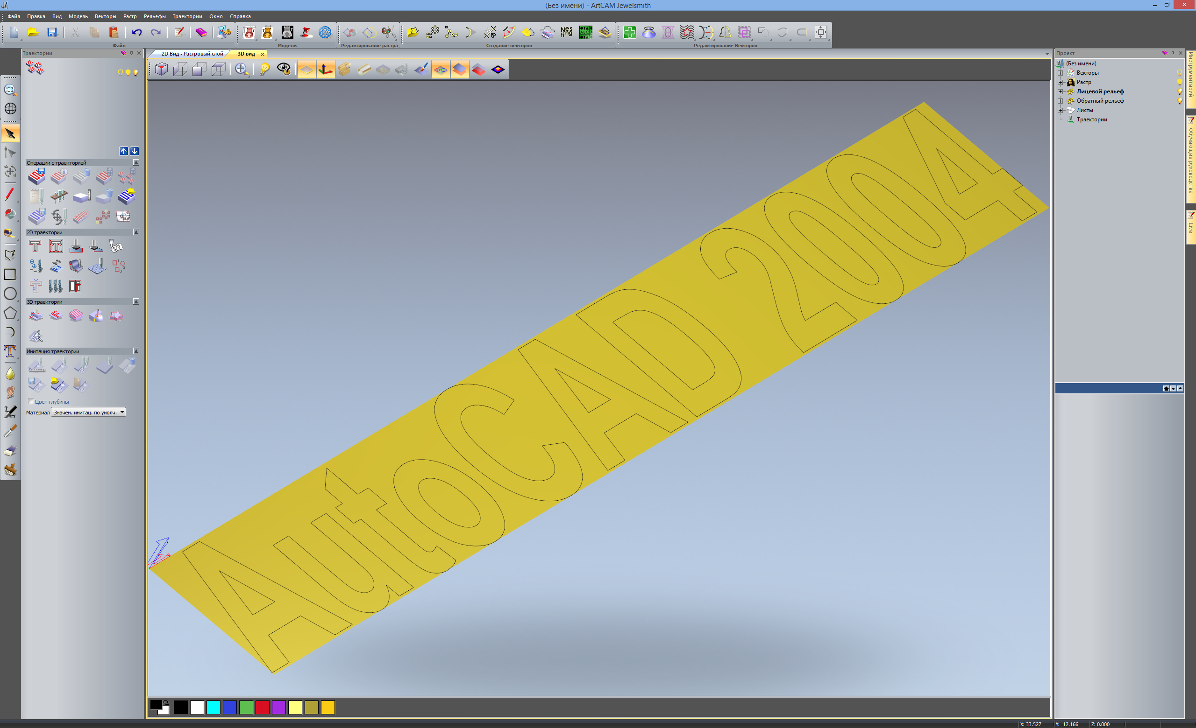Viewport: 1196px width, 728px height.
Task: Select the Rectangle vector tool
Action: point(10,274)
